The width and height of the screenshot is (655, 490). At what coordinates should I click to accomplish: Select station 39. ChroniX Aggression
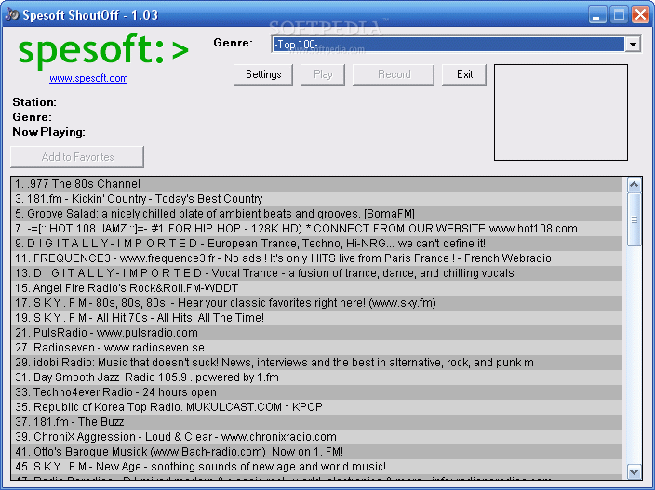tap(316, 437)
